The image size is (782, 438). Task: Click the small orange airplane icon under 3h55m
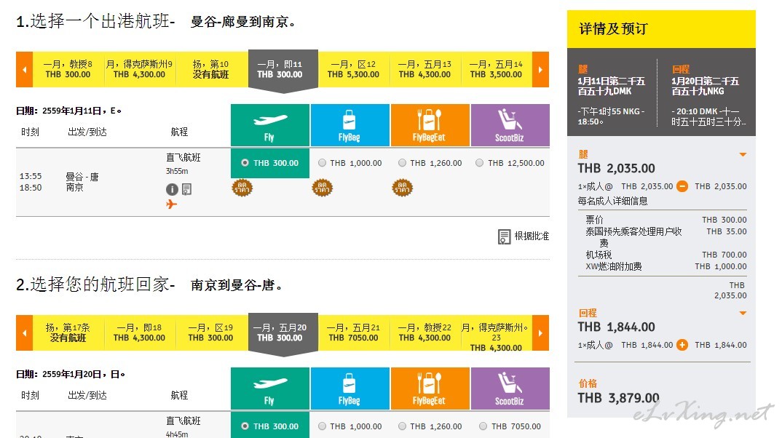(x=172, y=204)
